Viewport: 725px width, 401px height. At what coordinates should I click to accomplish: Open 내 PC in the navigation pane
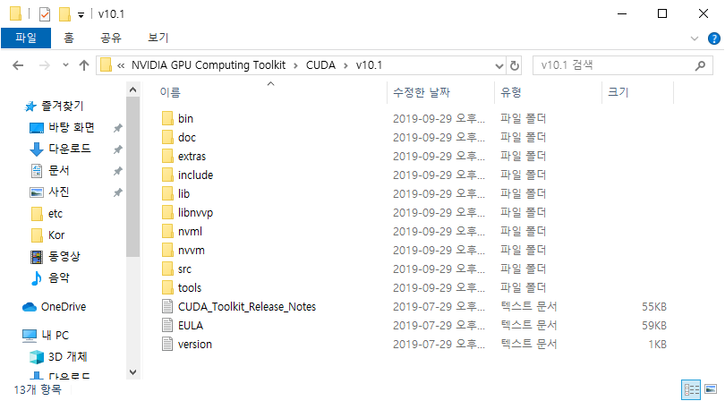(x=46, y=336)
